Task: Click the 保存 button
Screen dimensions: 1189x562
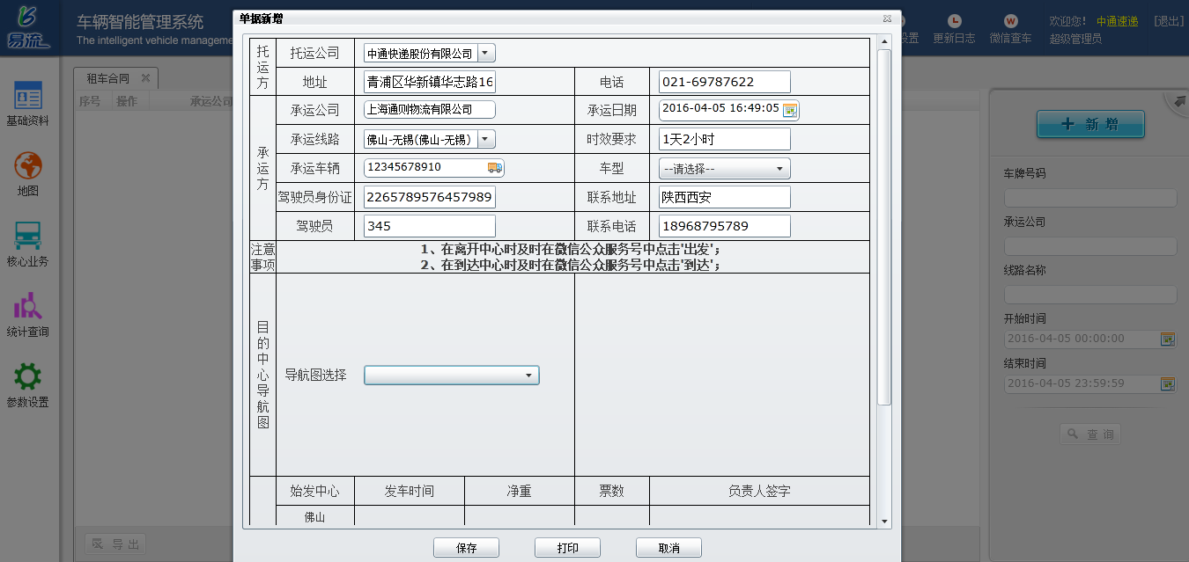Action: pyautogui.click(x=466, y=548)
